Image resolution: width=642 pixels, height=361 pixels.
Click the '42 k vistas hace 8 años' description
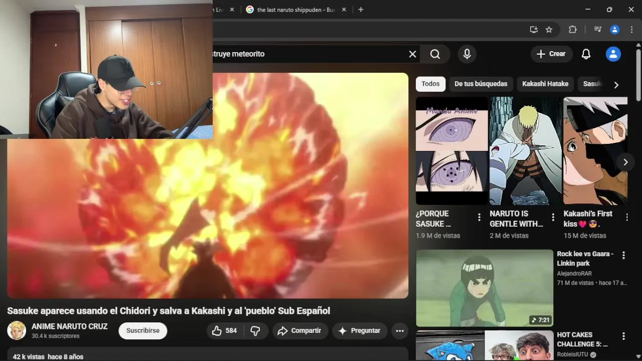click(48, 357)
